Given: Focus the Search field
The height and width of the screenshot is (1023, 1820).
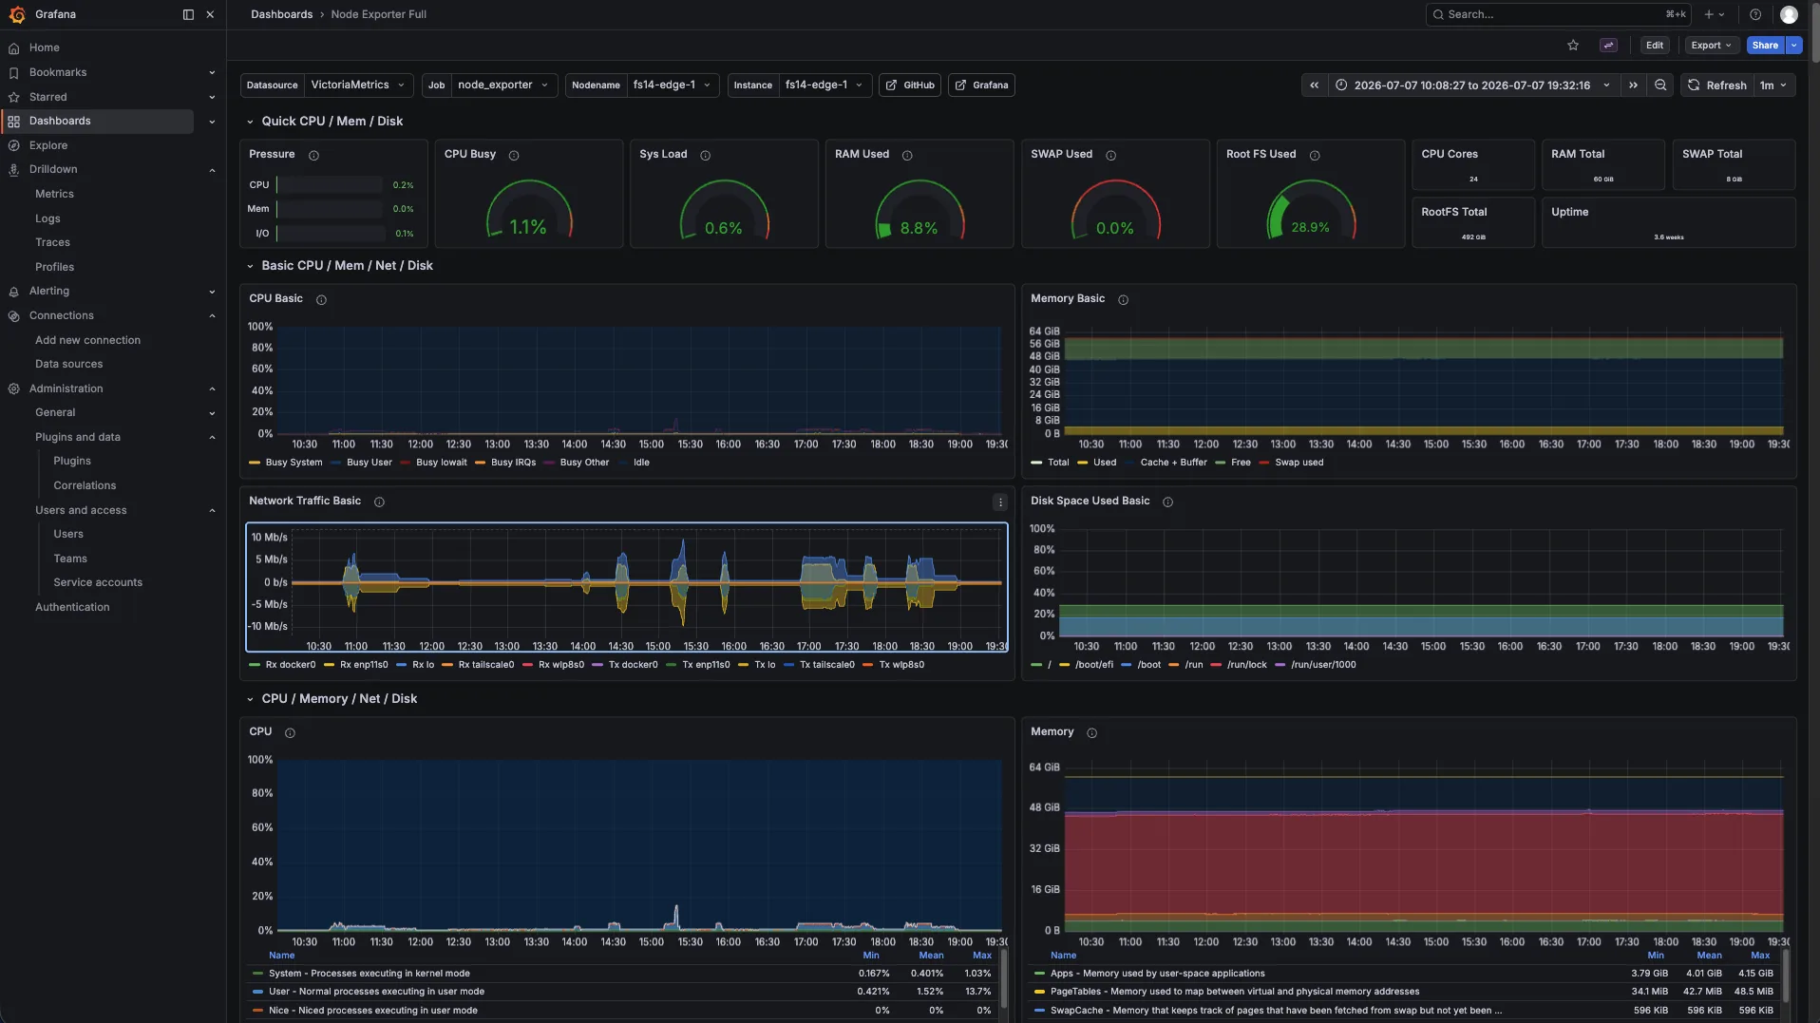Looking at the screenshot, I should pyautogui.click(x=1559, y=14).
